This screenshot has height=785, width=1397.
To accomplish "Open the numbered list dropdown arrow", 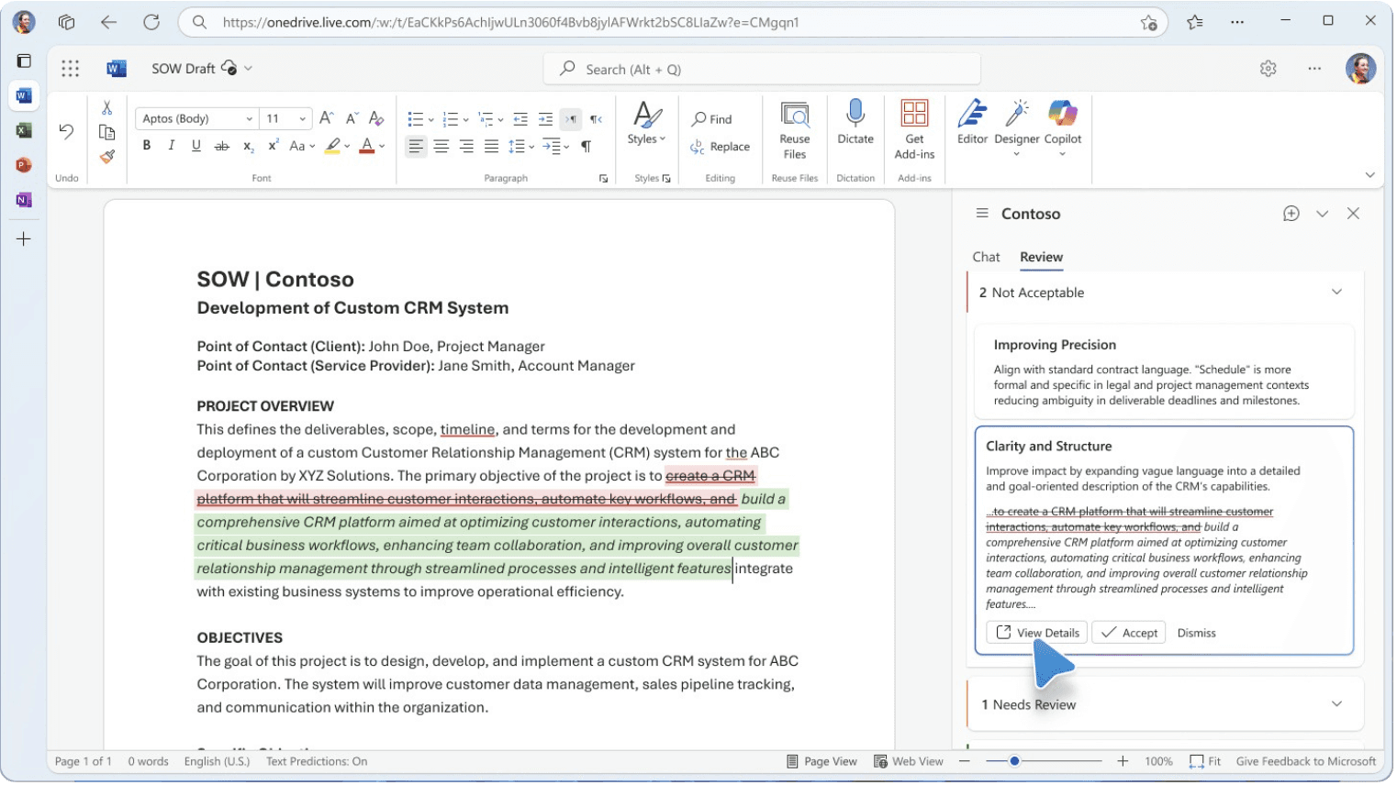I will tap(466, 120).
